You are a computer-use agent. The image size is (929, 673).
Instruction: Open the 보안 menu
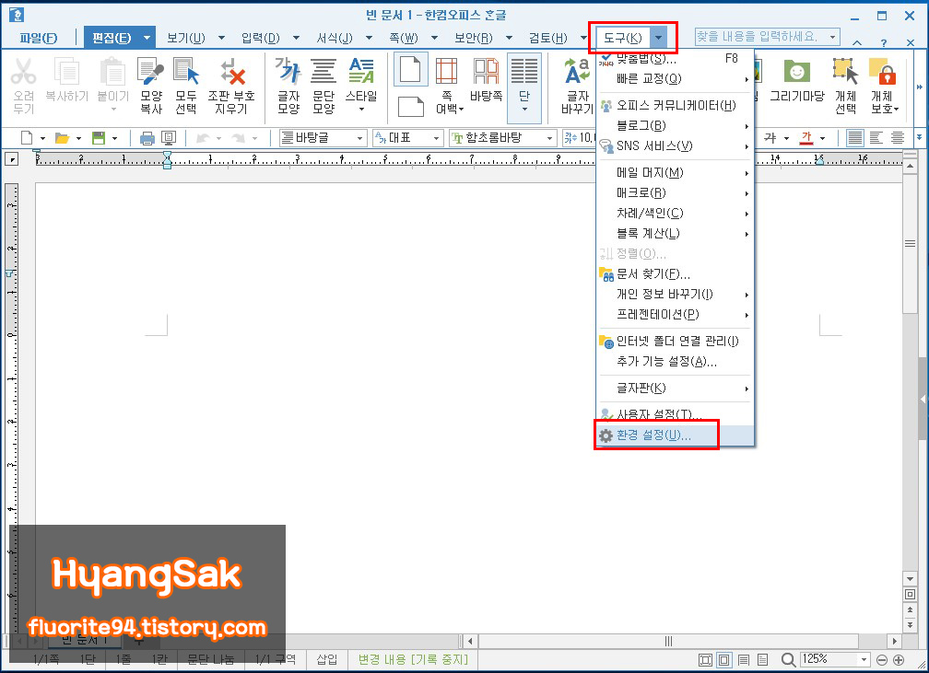tap(474, 38)
